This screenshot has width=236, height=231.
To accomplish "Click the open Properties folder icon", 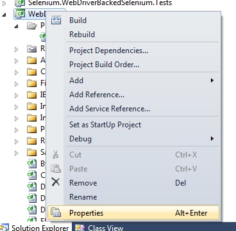I will (x=32, y=26).
